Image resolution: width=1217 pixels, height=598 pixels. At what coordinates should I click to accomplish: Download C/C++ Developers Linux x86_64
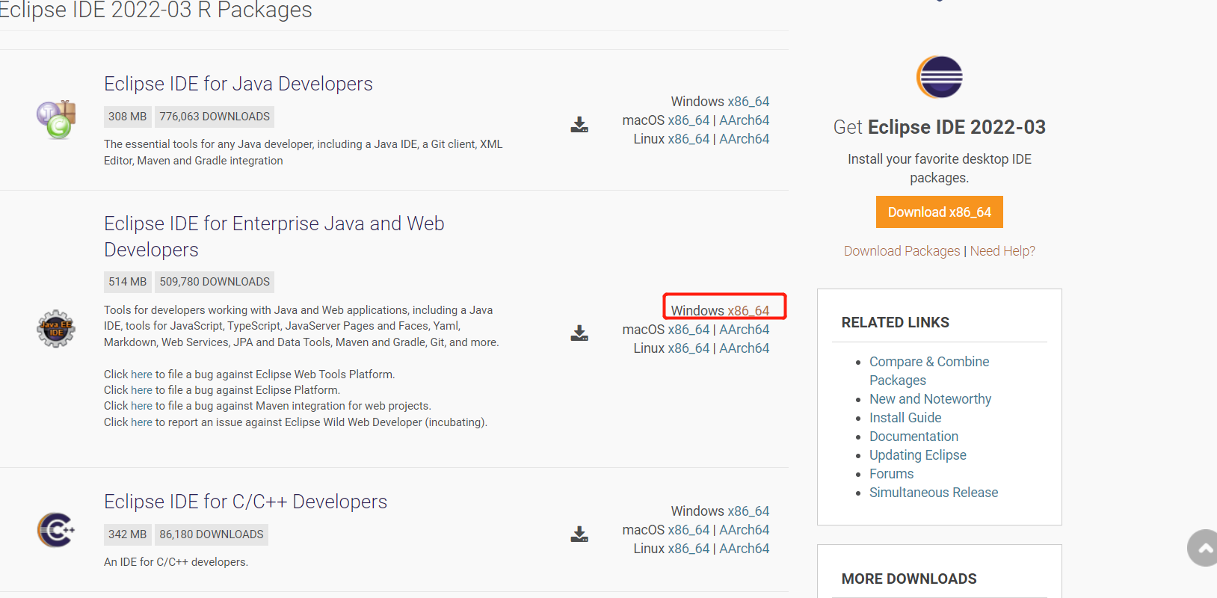coord(688,549)
